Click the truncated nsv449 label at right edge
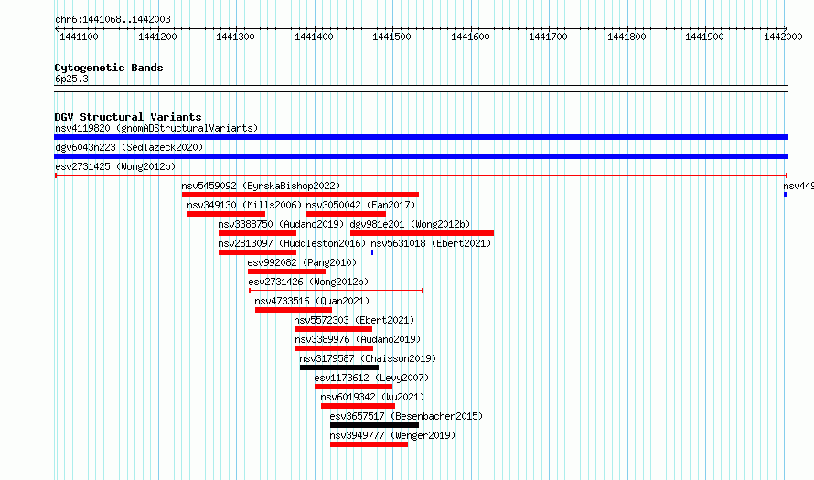The height and width of the screenshot is (480, 814). tap(798, 186)
